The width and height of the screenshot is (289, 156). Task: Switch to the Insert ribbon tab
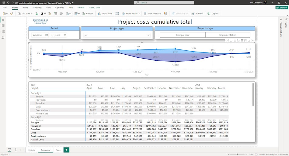[x=25, y=8]
